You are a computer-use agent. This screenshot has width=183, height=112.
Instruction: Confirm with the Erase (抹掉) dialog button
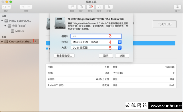[122, 56]
